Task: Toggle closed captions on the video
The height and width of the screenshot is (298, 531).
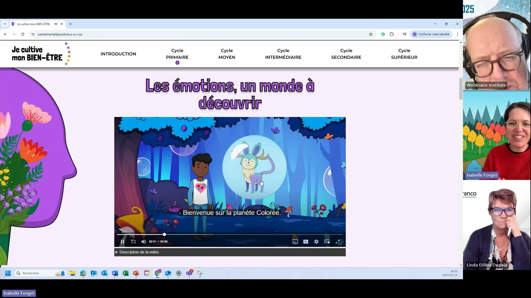Action: coord(306,242)
